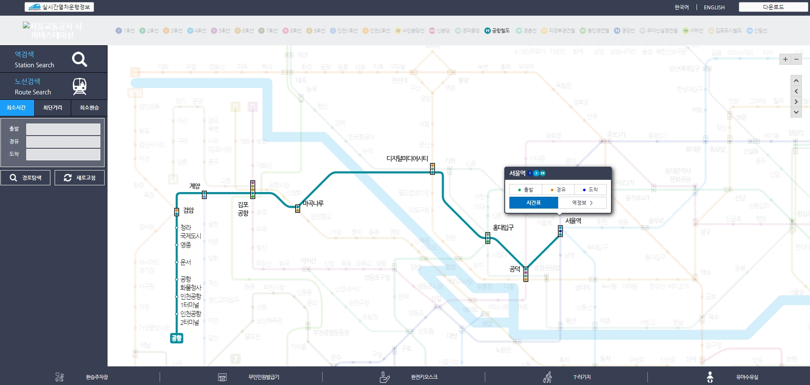Image resolution: width=810 pixels, height=385 pixels.
Task: Select 용인경전철 line in legend
Action: click(594, 30)
